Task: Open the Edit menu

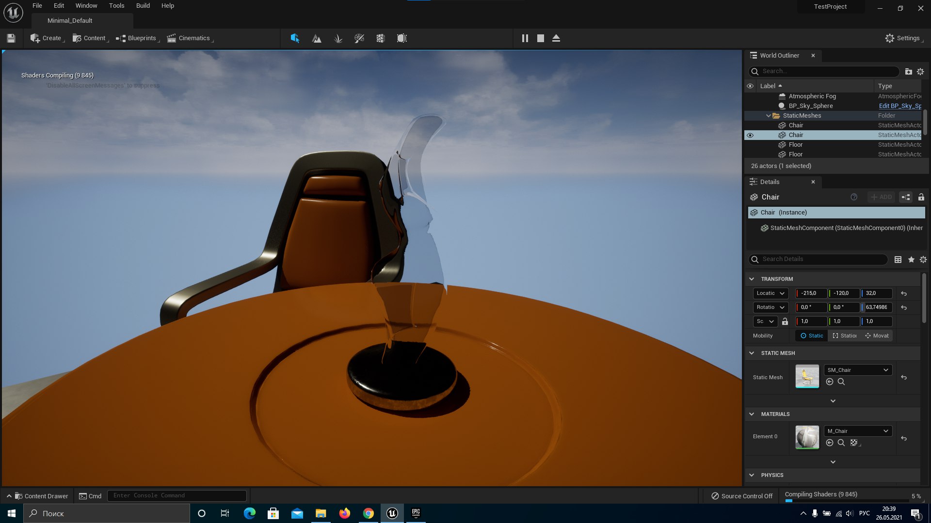Action: pos(59,6)
